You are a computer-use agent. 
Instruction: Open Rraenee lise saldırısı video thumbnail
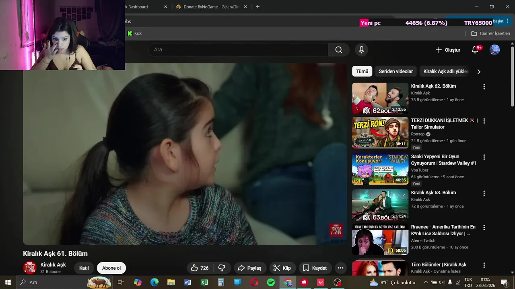[x=380, y=239]
